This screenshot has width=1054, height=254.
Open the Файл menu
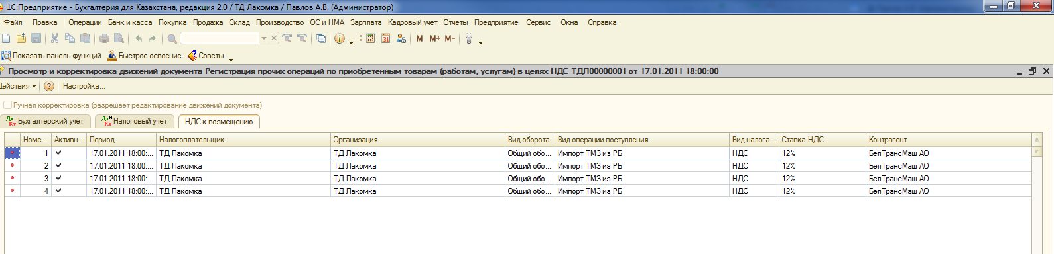pyautogui.click(x=13, y=22)
